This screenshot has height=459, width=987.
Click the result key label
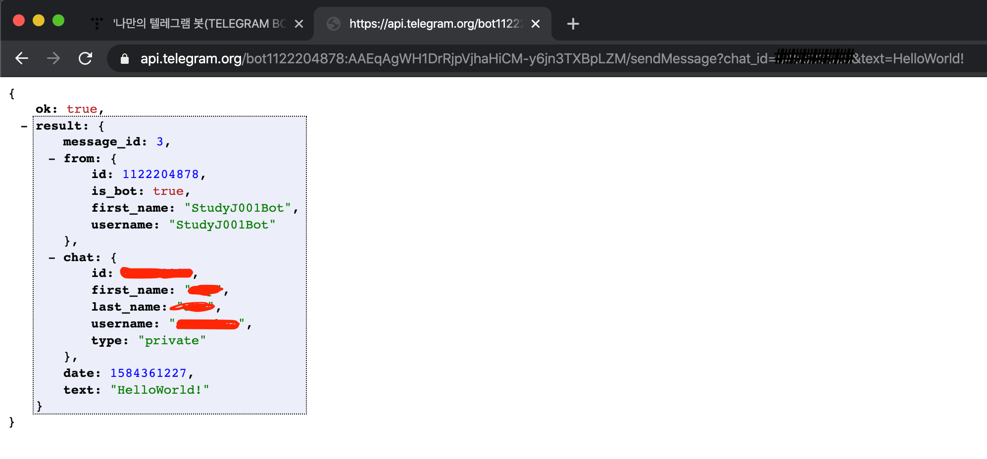click(x=62, y=126)
